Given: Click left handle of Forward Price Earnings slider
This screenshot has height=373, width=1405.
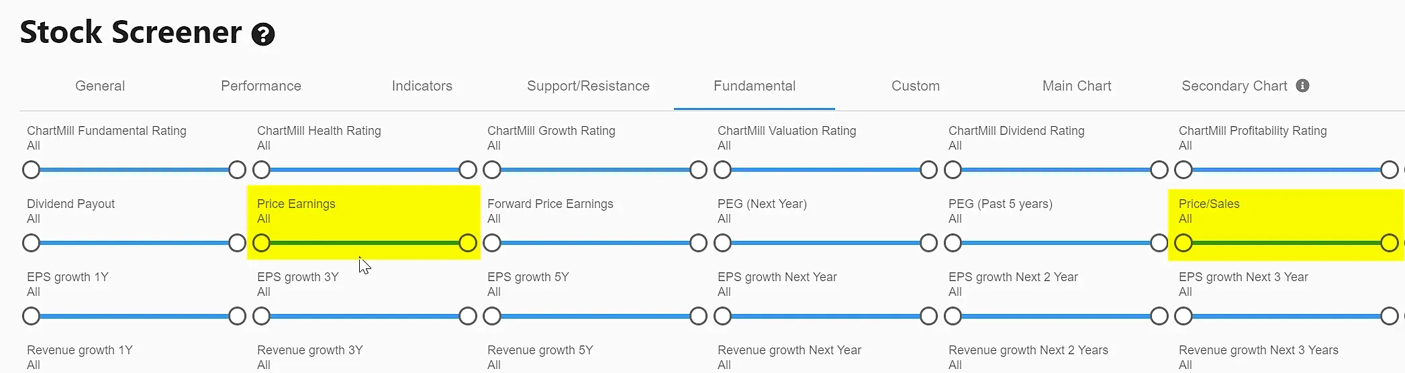Looking at the screenshot, I should point(492,243).
